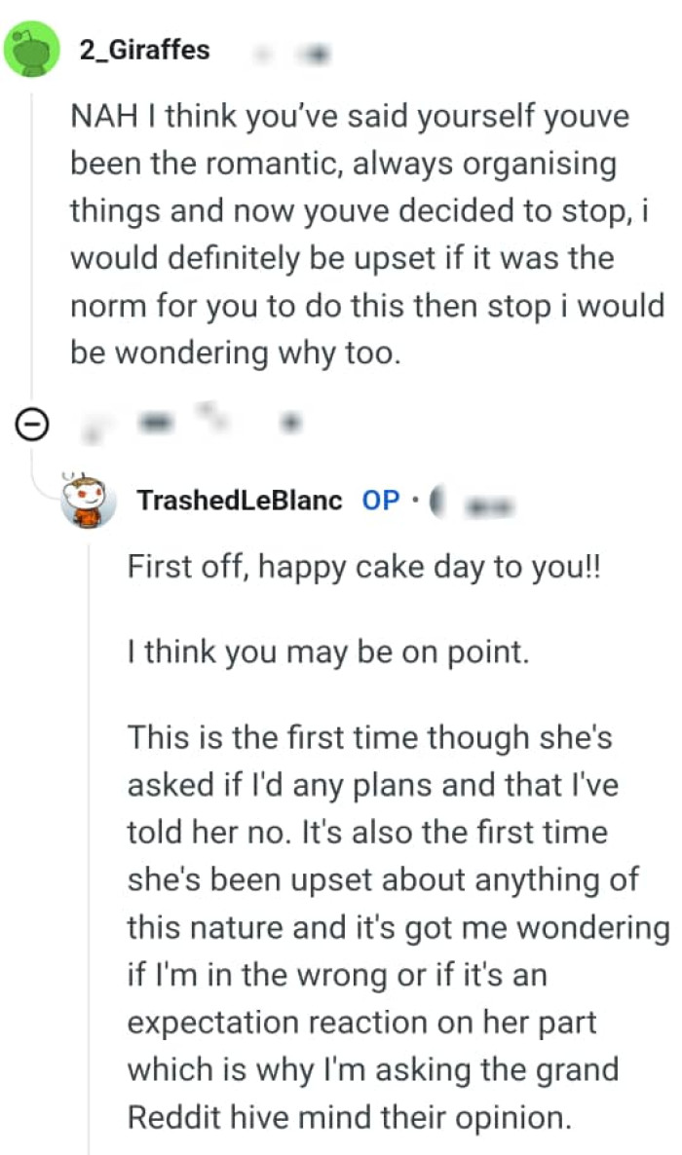Screen dimensions: 682x1155
Task: Click the "This is the first time" line
Action: tap(370, 737)
